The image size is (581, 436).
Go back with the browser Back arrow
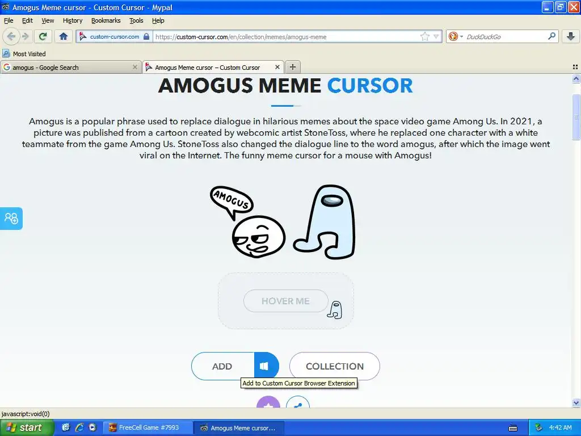click(11, 36)
